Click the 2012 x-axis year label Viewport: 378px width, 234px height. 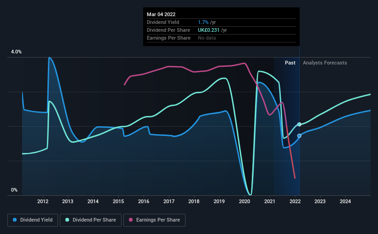[x=43, y=201]
